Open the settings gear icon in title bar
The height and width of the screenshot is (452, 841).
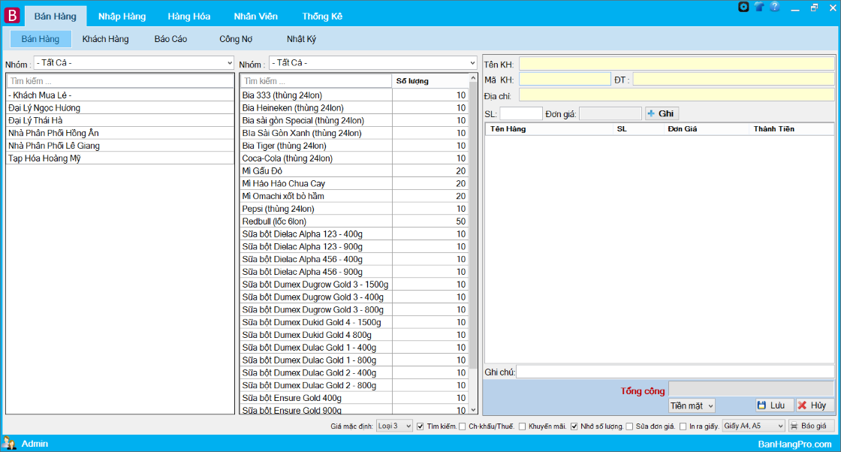[x=743, y=7]
